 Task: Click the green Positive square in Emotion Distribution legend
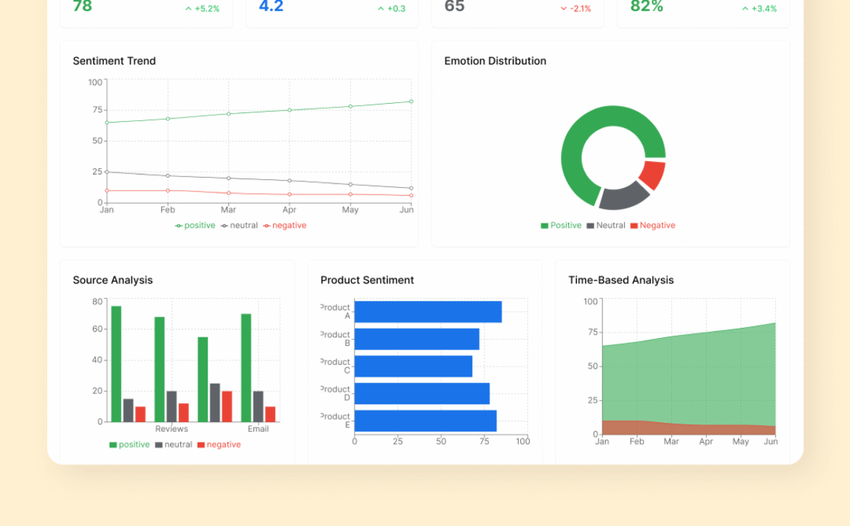(x=544, y=226)
